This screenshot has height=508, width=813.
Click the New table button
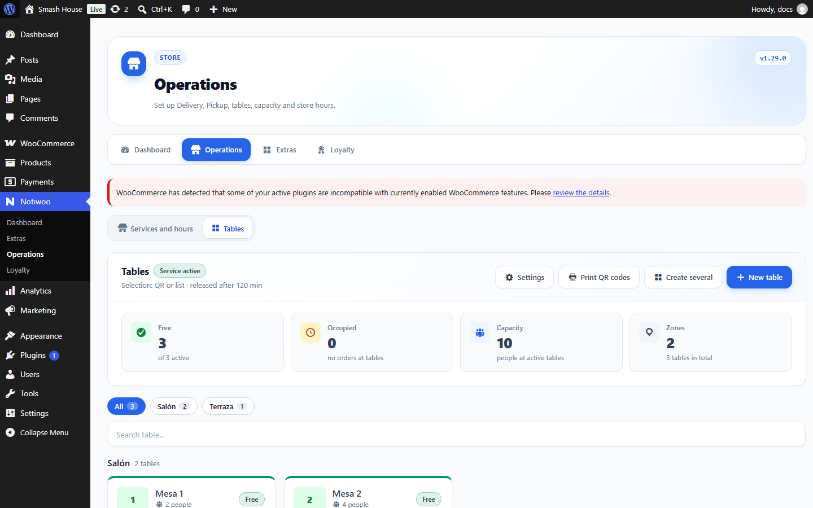(x=759, y=277)
